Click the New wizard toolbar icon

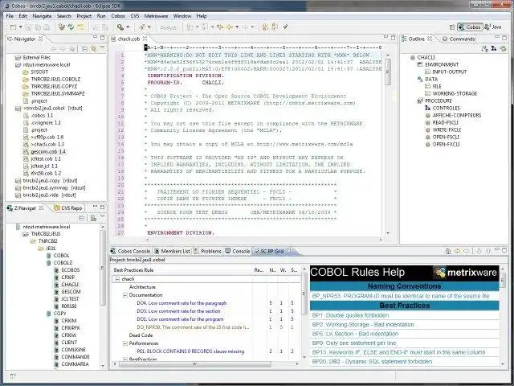(x=14, y=27)
